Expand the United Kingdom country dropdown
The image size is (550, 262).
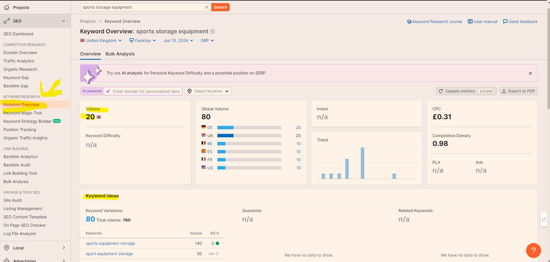click(101, 41)
